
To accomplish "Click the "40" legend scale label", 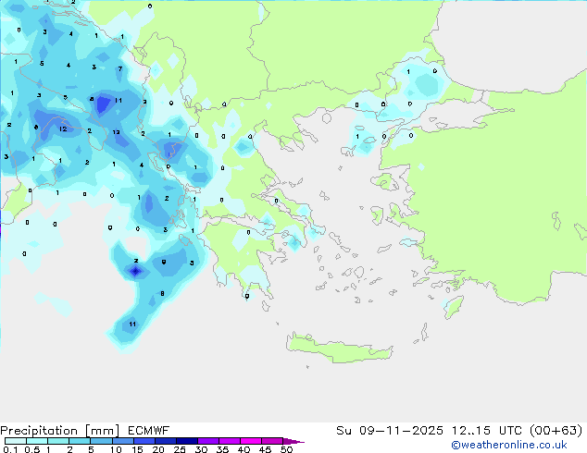I will click(244, 449).
